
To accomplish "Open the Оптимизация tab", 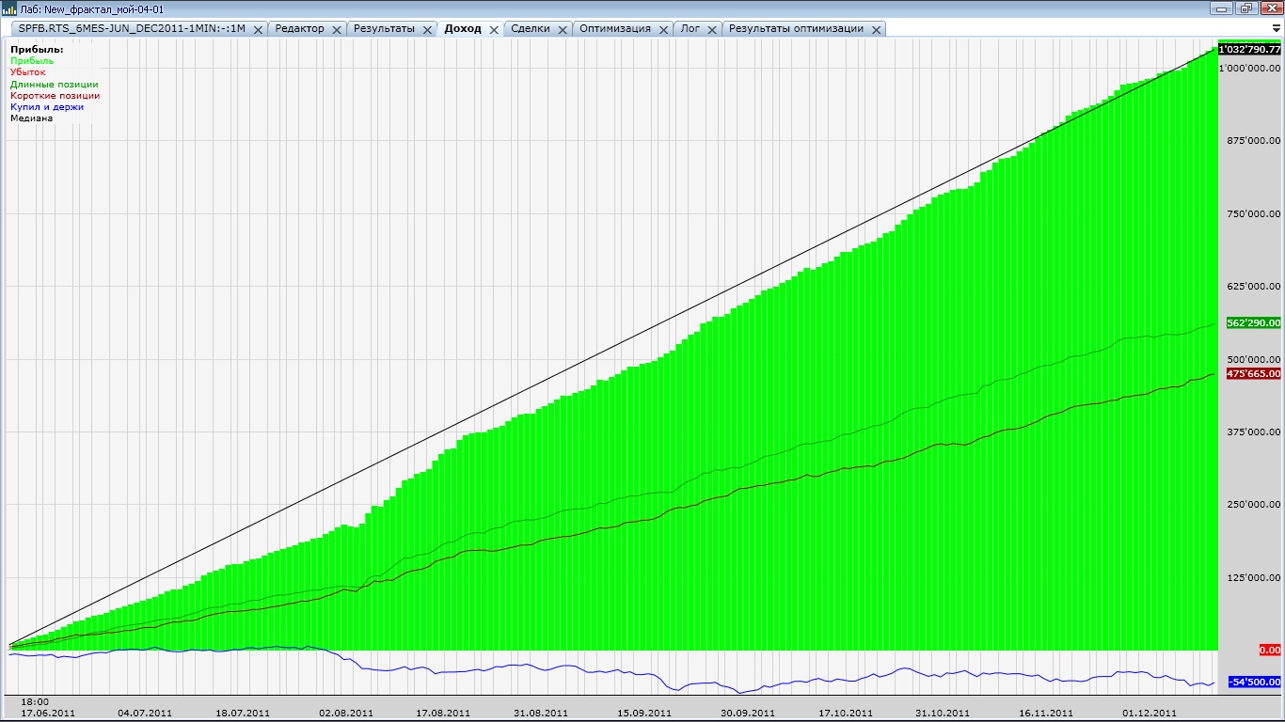I will click(x=615, y=28).
